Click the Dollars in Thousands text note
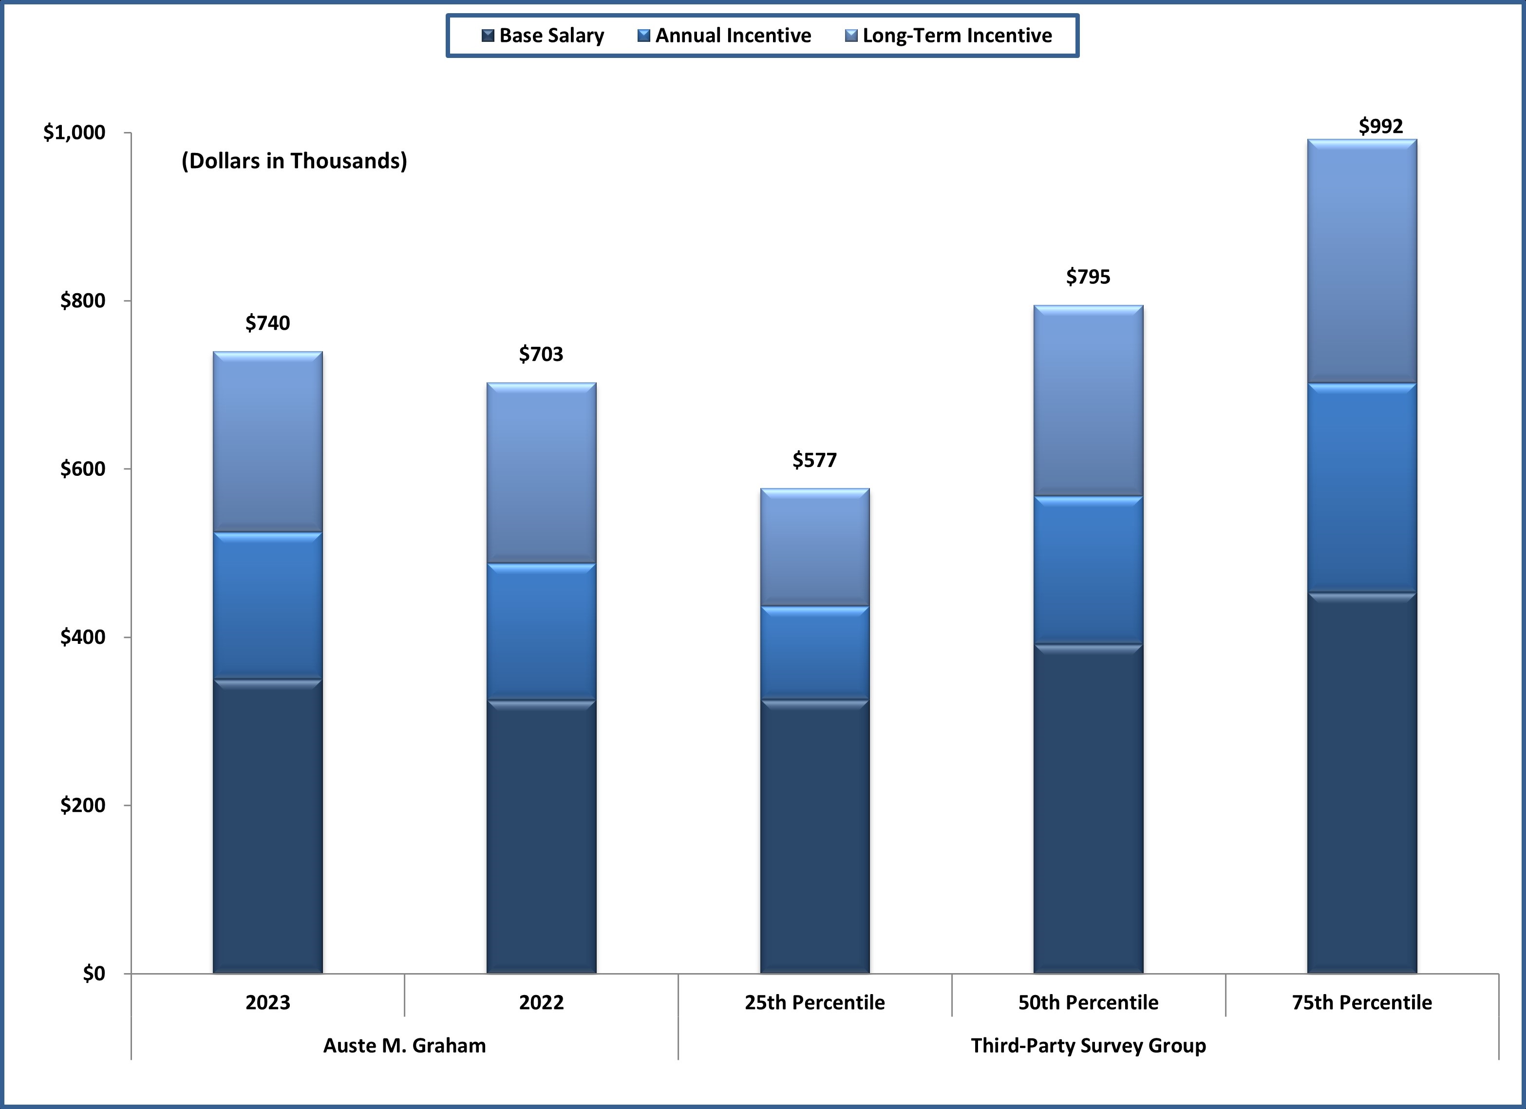 294,161
